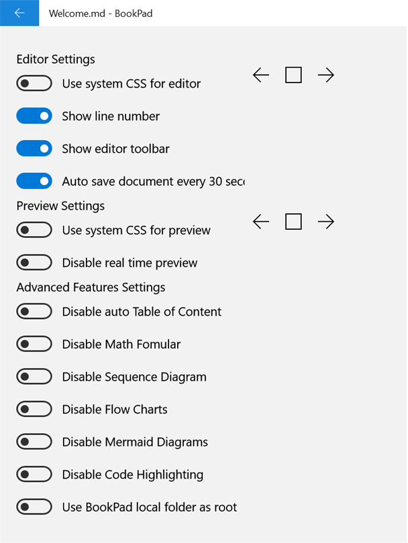Turn on Disable Sequence Diagram
The height and width of the screenshot is (543, 408).
[34, 377]
